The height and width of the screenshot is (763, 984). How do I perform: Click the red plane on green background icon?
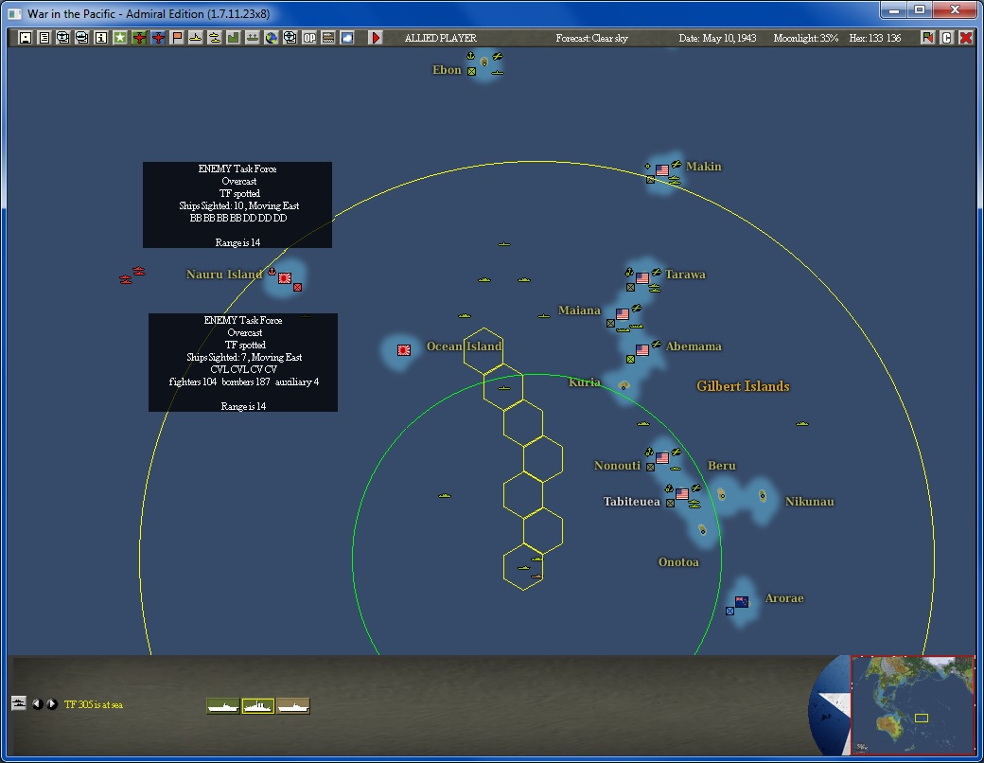point(139,38)
